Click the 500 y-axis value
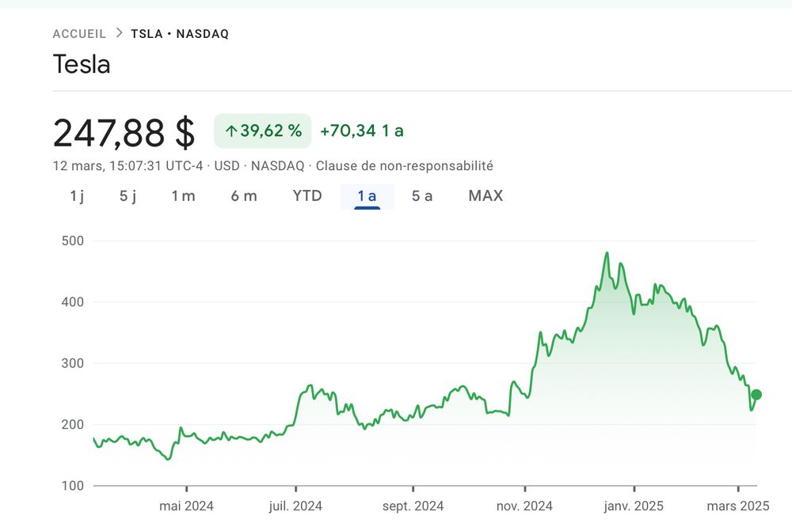 click(73, 241)
